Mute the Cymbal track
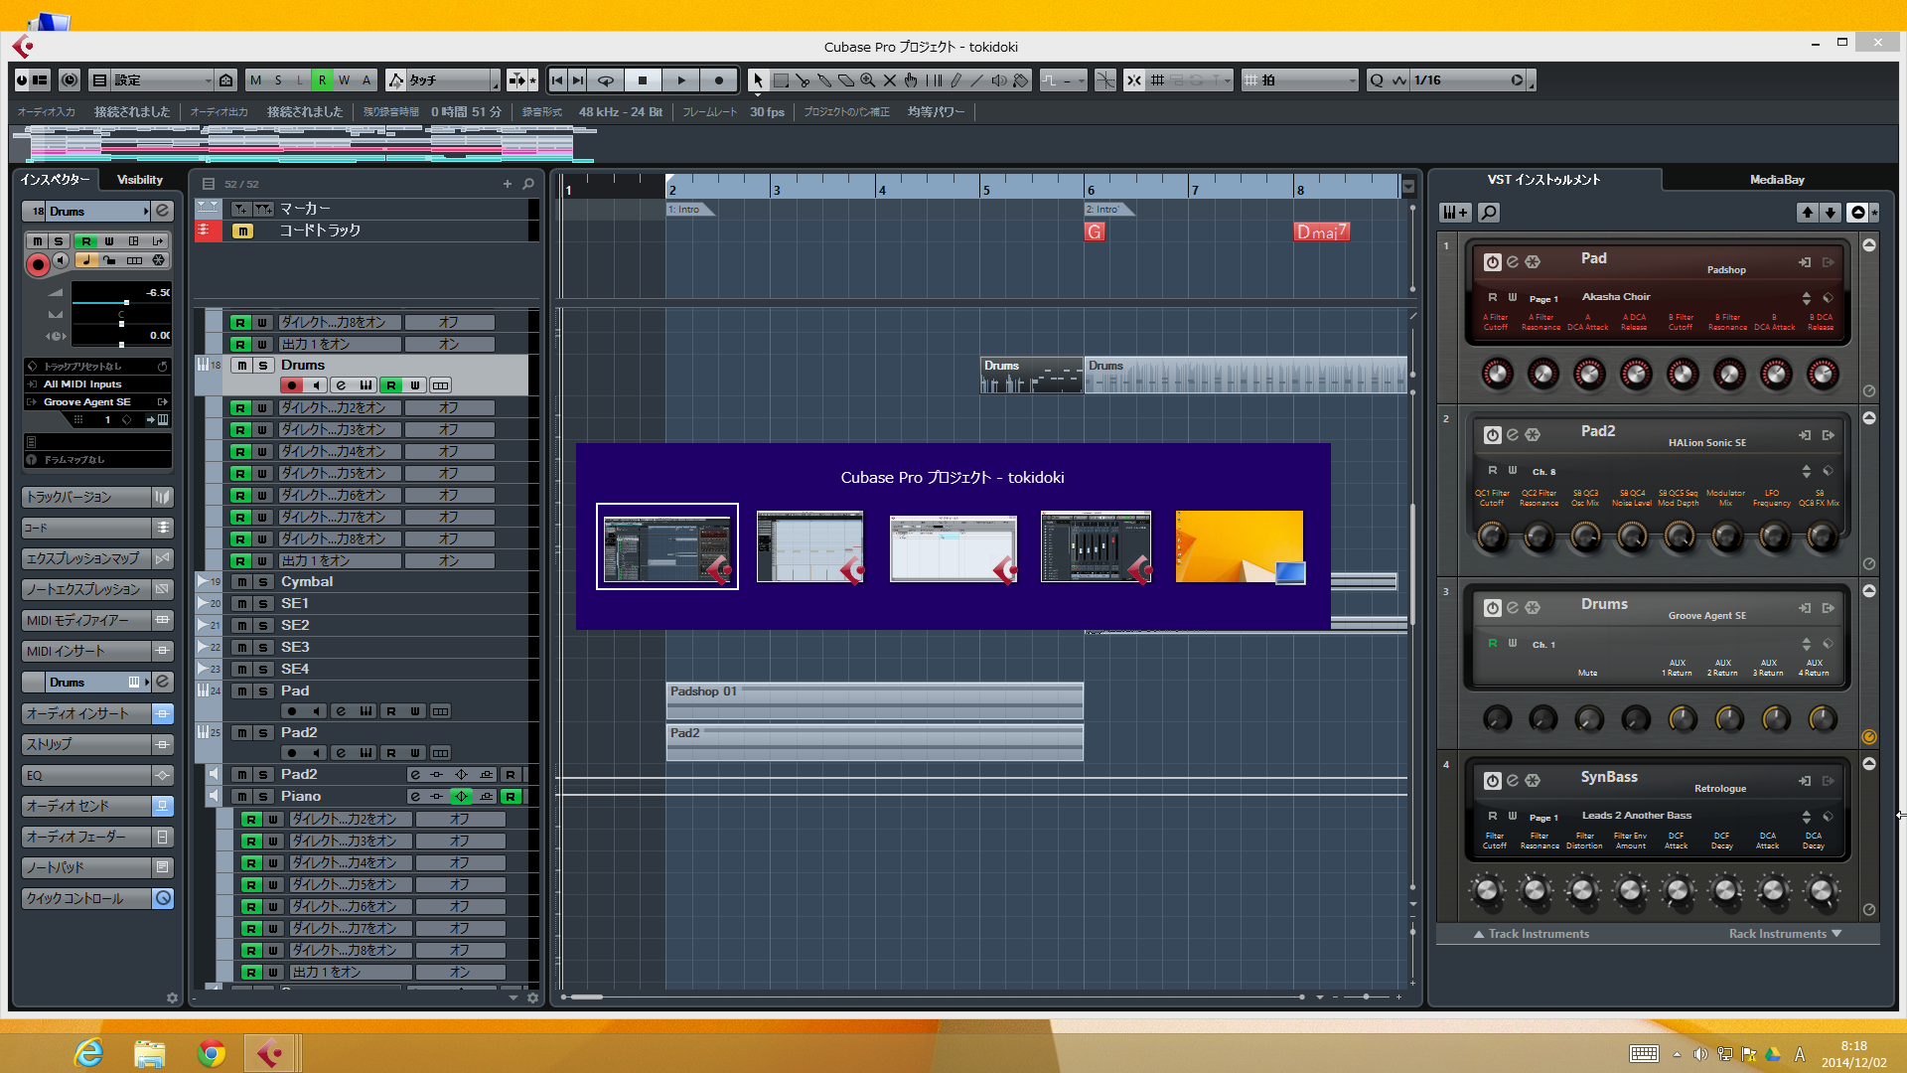The image size is (1907, 1073). click(x=242, y=582)
